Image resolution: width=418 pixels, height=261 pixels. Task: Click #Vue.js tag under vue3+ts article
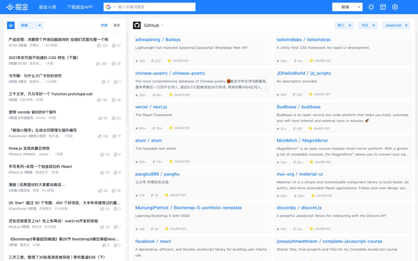tap(14, 227)
